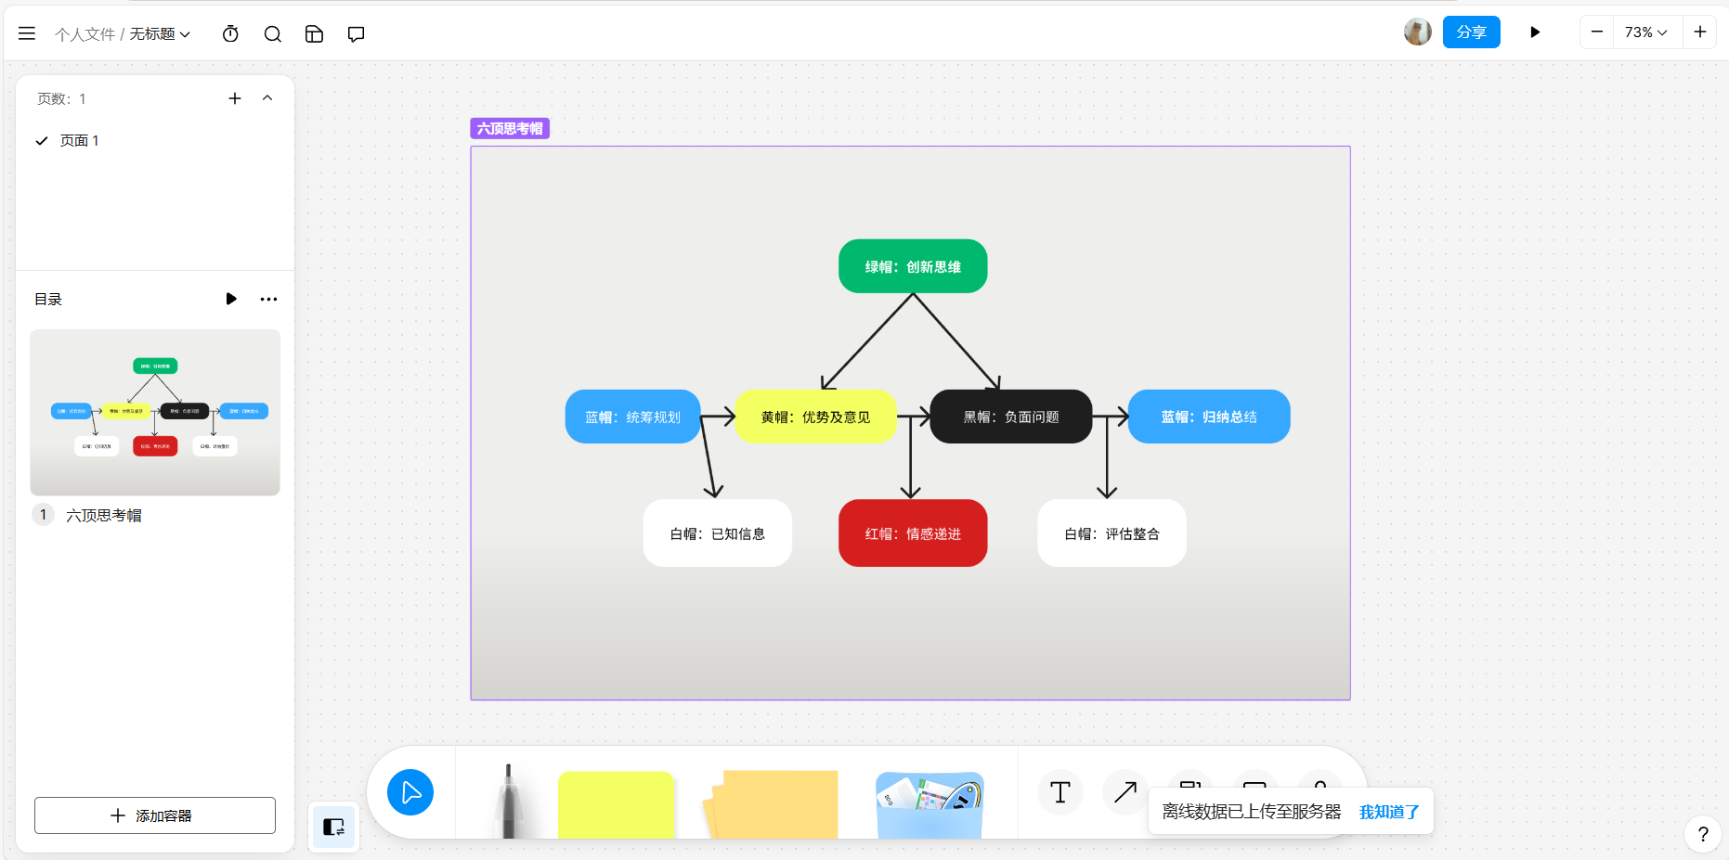Open the 73% zoom level dropdown
Viewport: 1729px width, 860px height.
coord(1645,32)
